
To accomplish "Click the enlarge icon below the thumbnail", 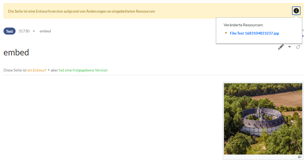I will point(299,157).
